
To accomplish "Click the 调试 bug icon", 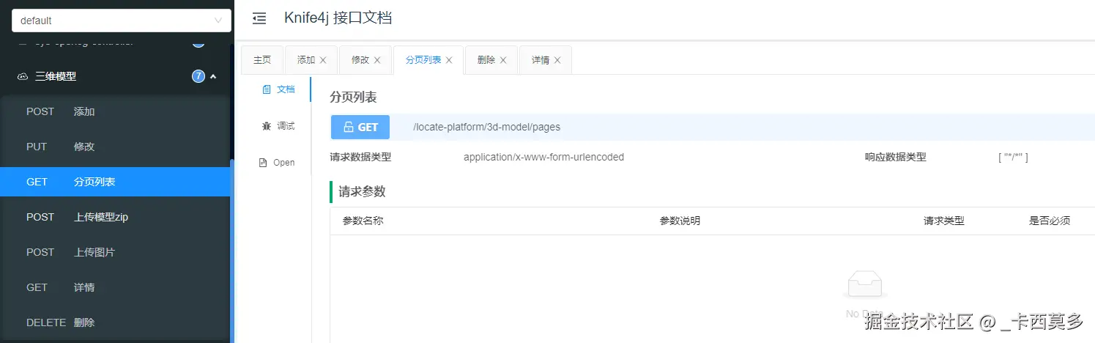I will pos(267,126).
